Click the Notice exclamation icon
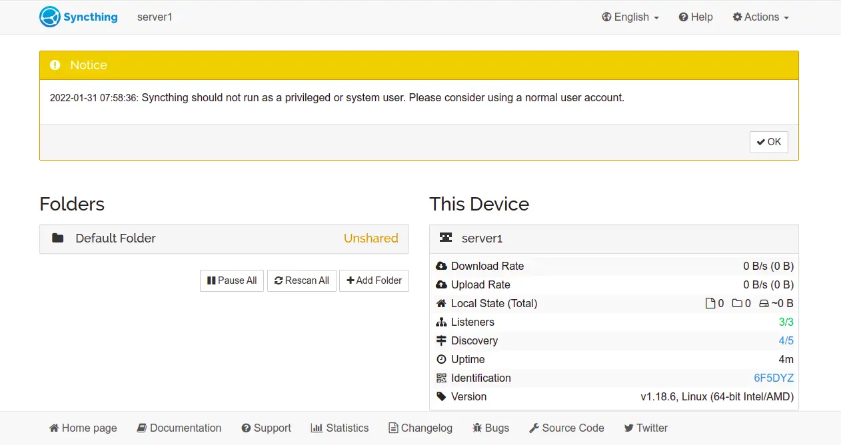The height and width of the screenshot is (445, 841). (55, 65)
